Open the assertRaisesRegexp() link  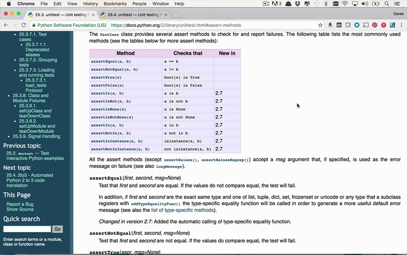225,160
